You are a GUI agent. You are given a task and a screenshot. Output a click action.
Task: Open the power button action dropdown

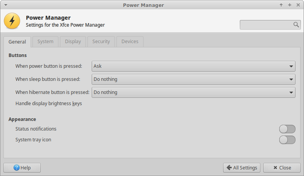193,66
